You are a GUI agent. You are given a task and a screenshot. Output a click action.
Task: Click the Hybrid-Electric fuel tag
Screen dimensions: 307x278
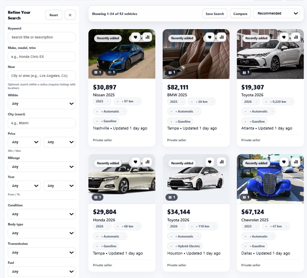click(185, 246)
